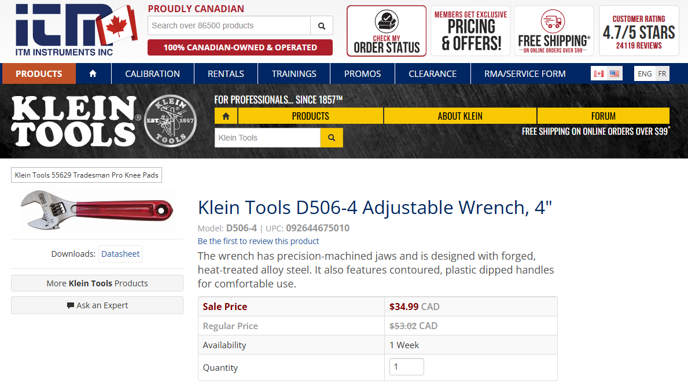Click the home icon in the yellow Klein menu
Image resolution: width=688 pixels, height=391 pixels.
point(226,116)
